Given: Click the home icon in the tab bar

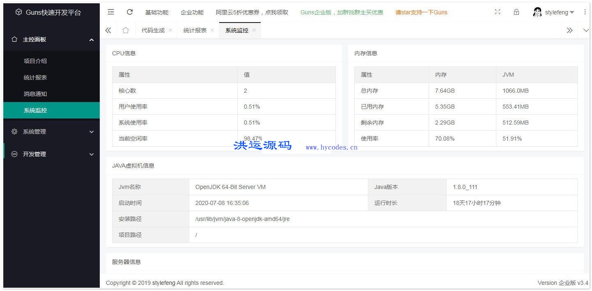Looking at the screenshot, I should click(x=125, y=30).
